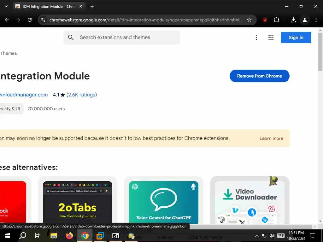Open the tab search dropdown arrow
The image size is (323, 242).
pos(6,6)
